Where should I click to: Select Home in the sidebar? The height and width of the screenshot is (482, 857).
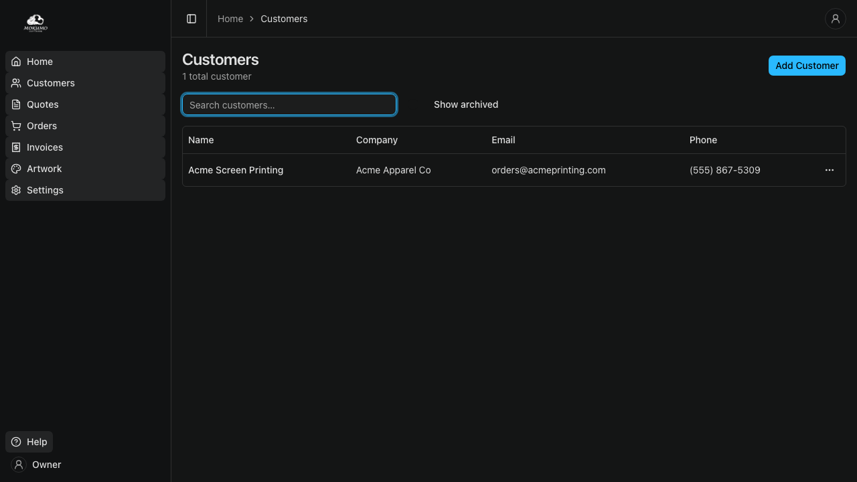click(40, 62)
